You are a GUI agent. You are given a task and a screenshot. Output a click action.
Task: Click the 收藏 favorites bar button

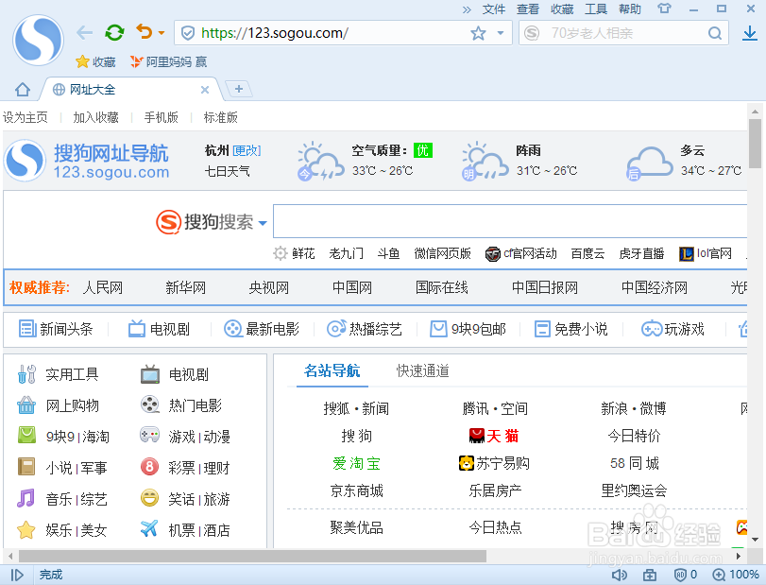(95, 61)
